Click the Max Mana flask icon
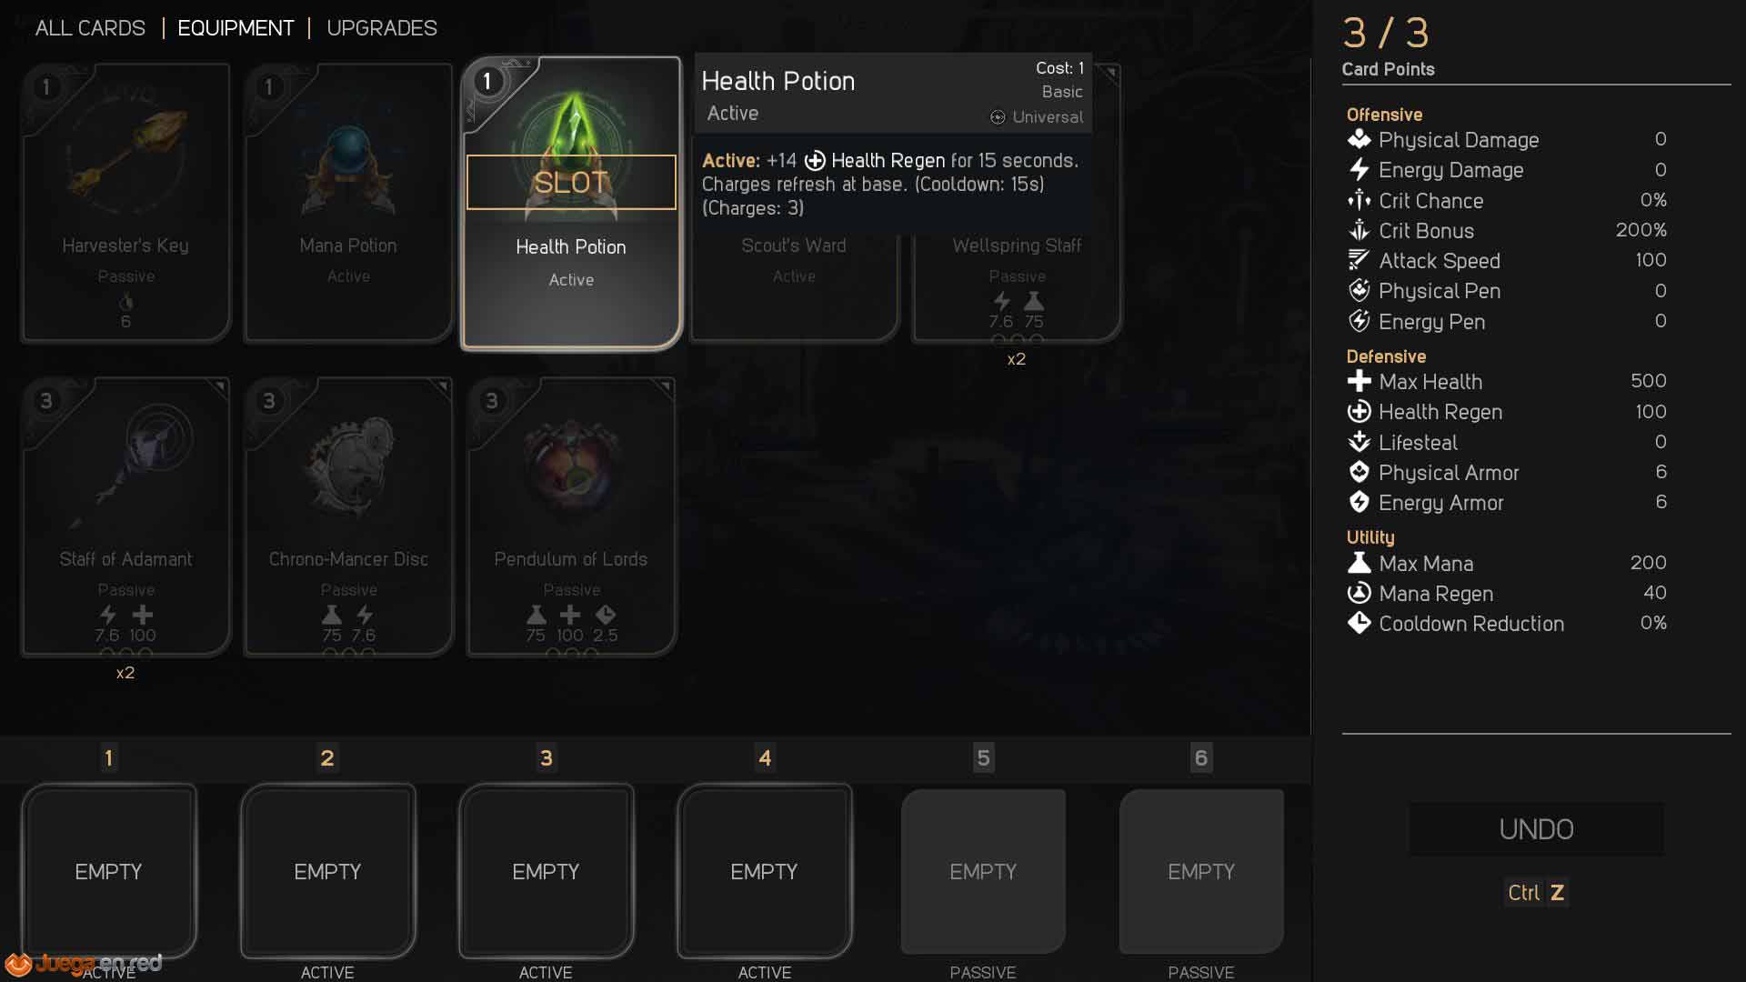Image resolution: width=1746 pixels, height=982 pixels. coord(1359,563)
